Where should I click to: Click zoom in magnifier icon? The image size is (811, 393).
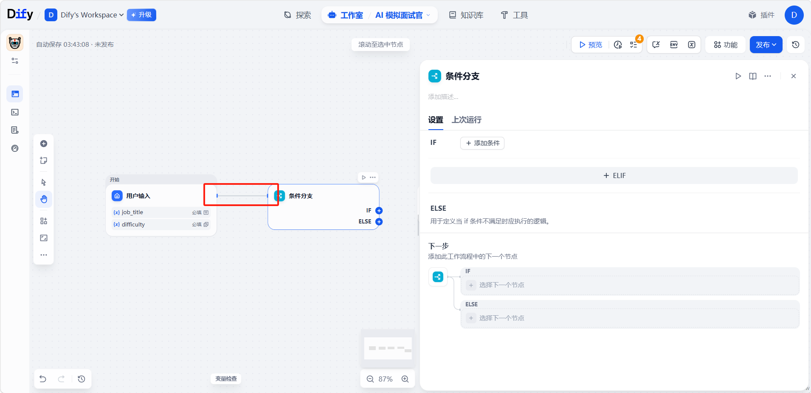(x=405, y=379)
